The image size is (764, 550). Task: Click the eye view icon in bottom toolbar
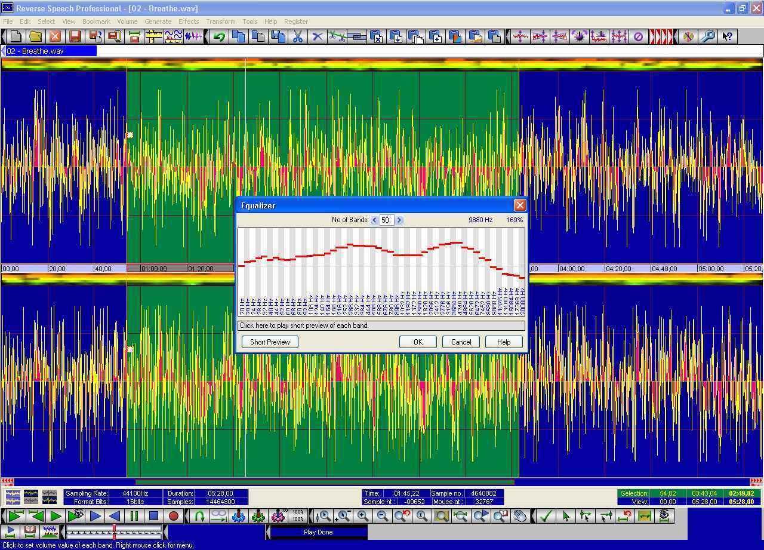point(664,516)
